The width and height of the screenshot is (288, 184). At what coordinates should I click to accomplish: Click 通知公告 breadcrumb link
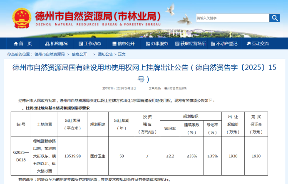click(x=105, y=54)
